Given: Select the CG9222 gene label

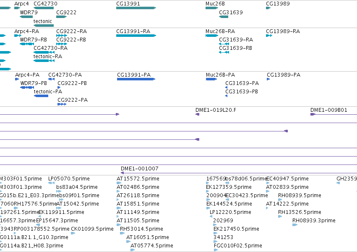Looking at the screenshot, I should (x=66, y=12).
